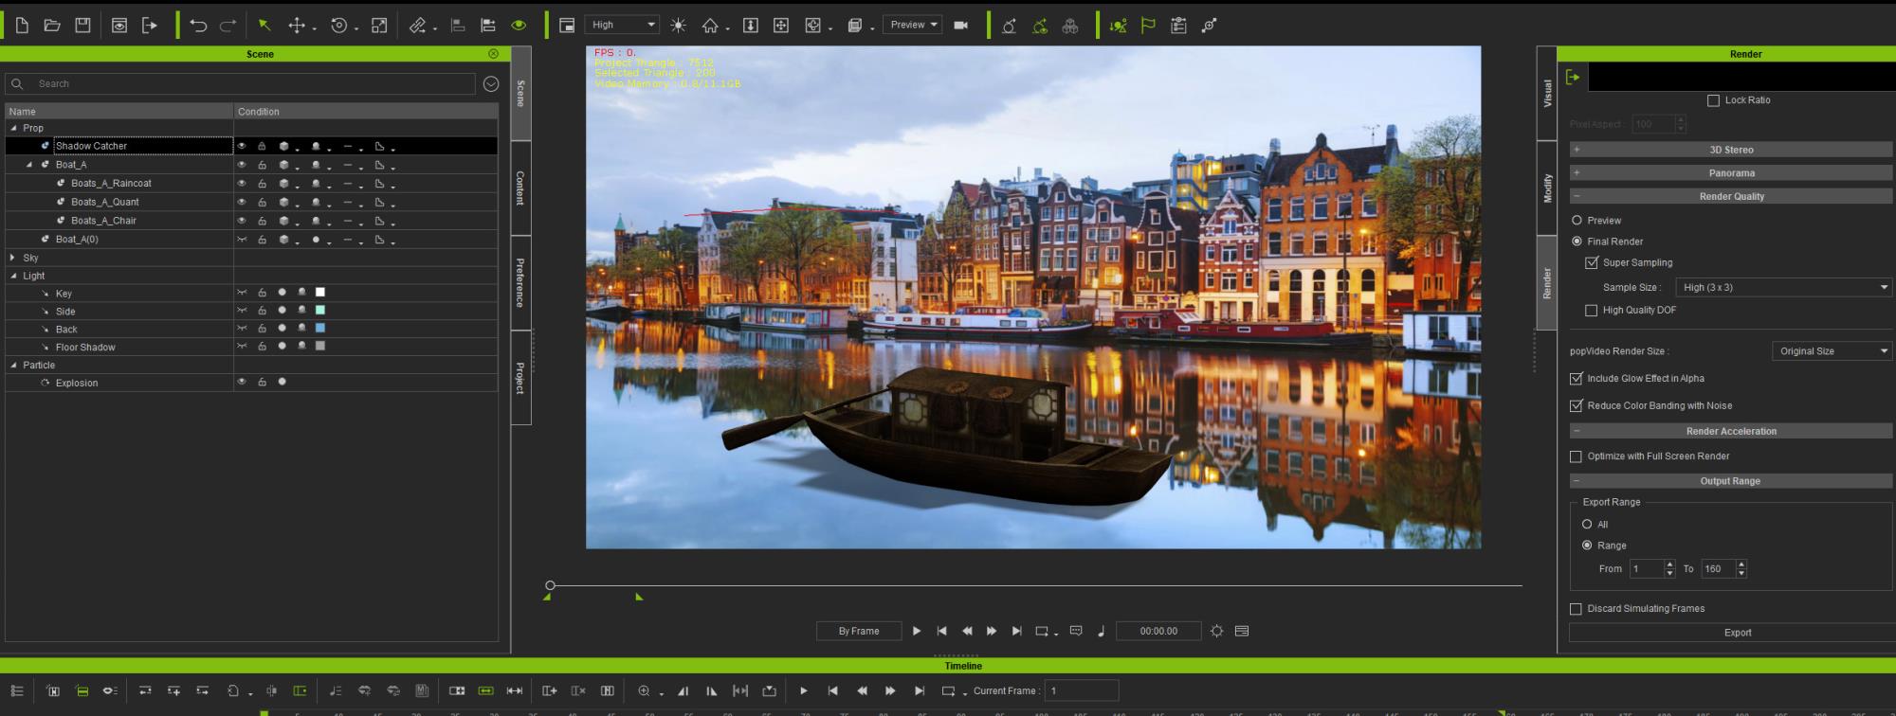
Task: Click the camera record icon in toolbar
Action: coord(960,26)
